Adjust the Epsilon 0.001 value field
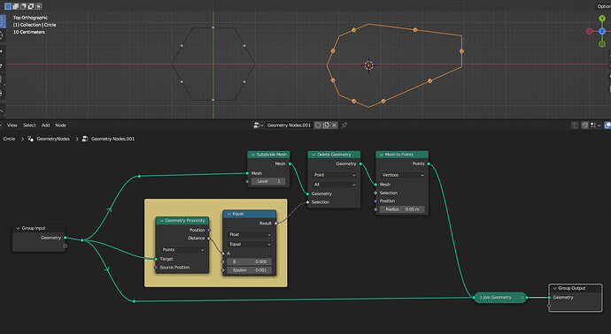The height and width of the screenshot is (334, 611). tap(250, 269)
